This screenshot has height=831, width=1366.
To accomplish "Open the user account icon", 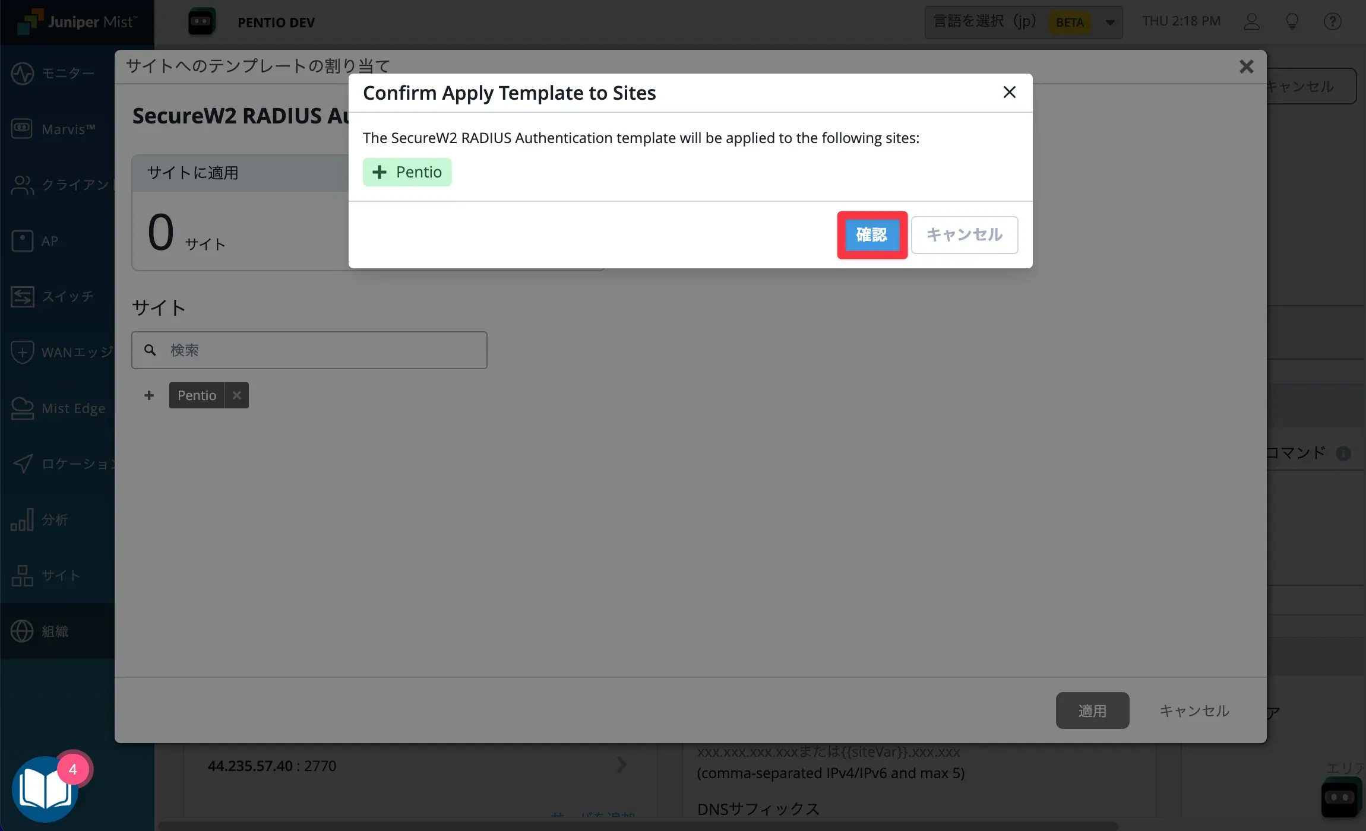I will coord(1251,22).
